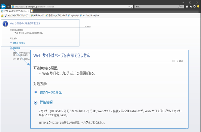Click the refresh icon in address bar

point(132,6)
